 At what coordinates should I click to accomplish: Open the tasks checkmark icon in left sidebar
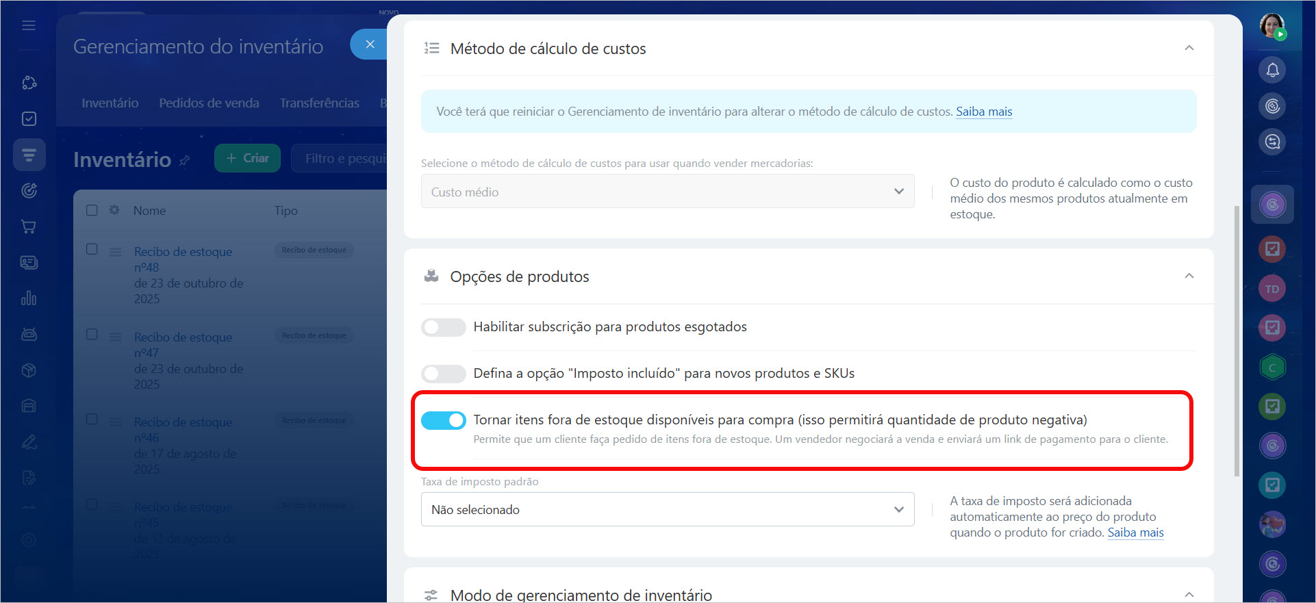click(29, 119)
